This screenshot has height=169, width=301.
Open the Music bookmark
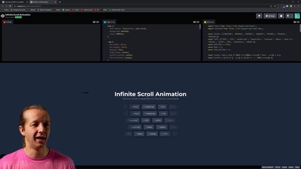[x=104, y=10]
